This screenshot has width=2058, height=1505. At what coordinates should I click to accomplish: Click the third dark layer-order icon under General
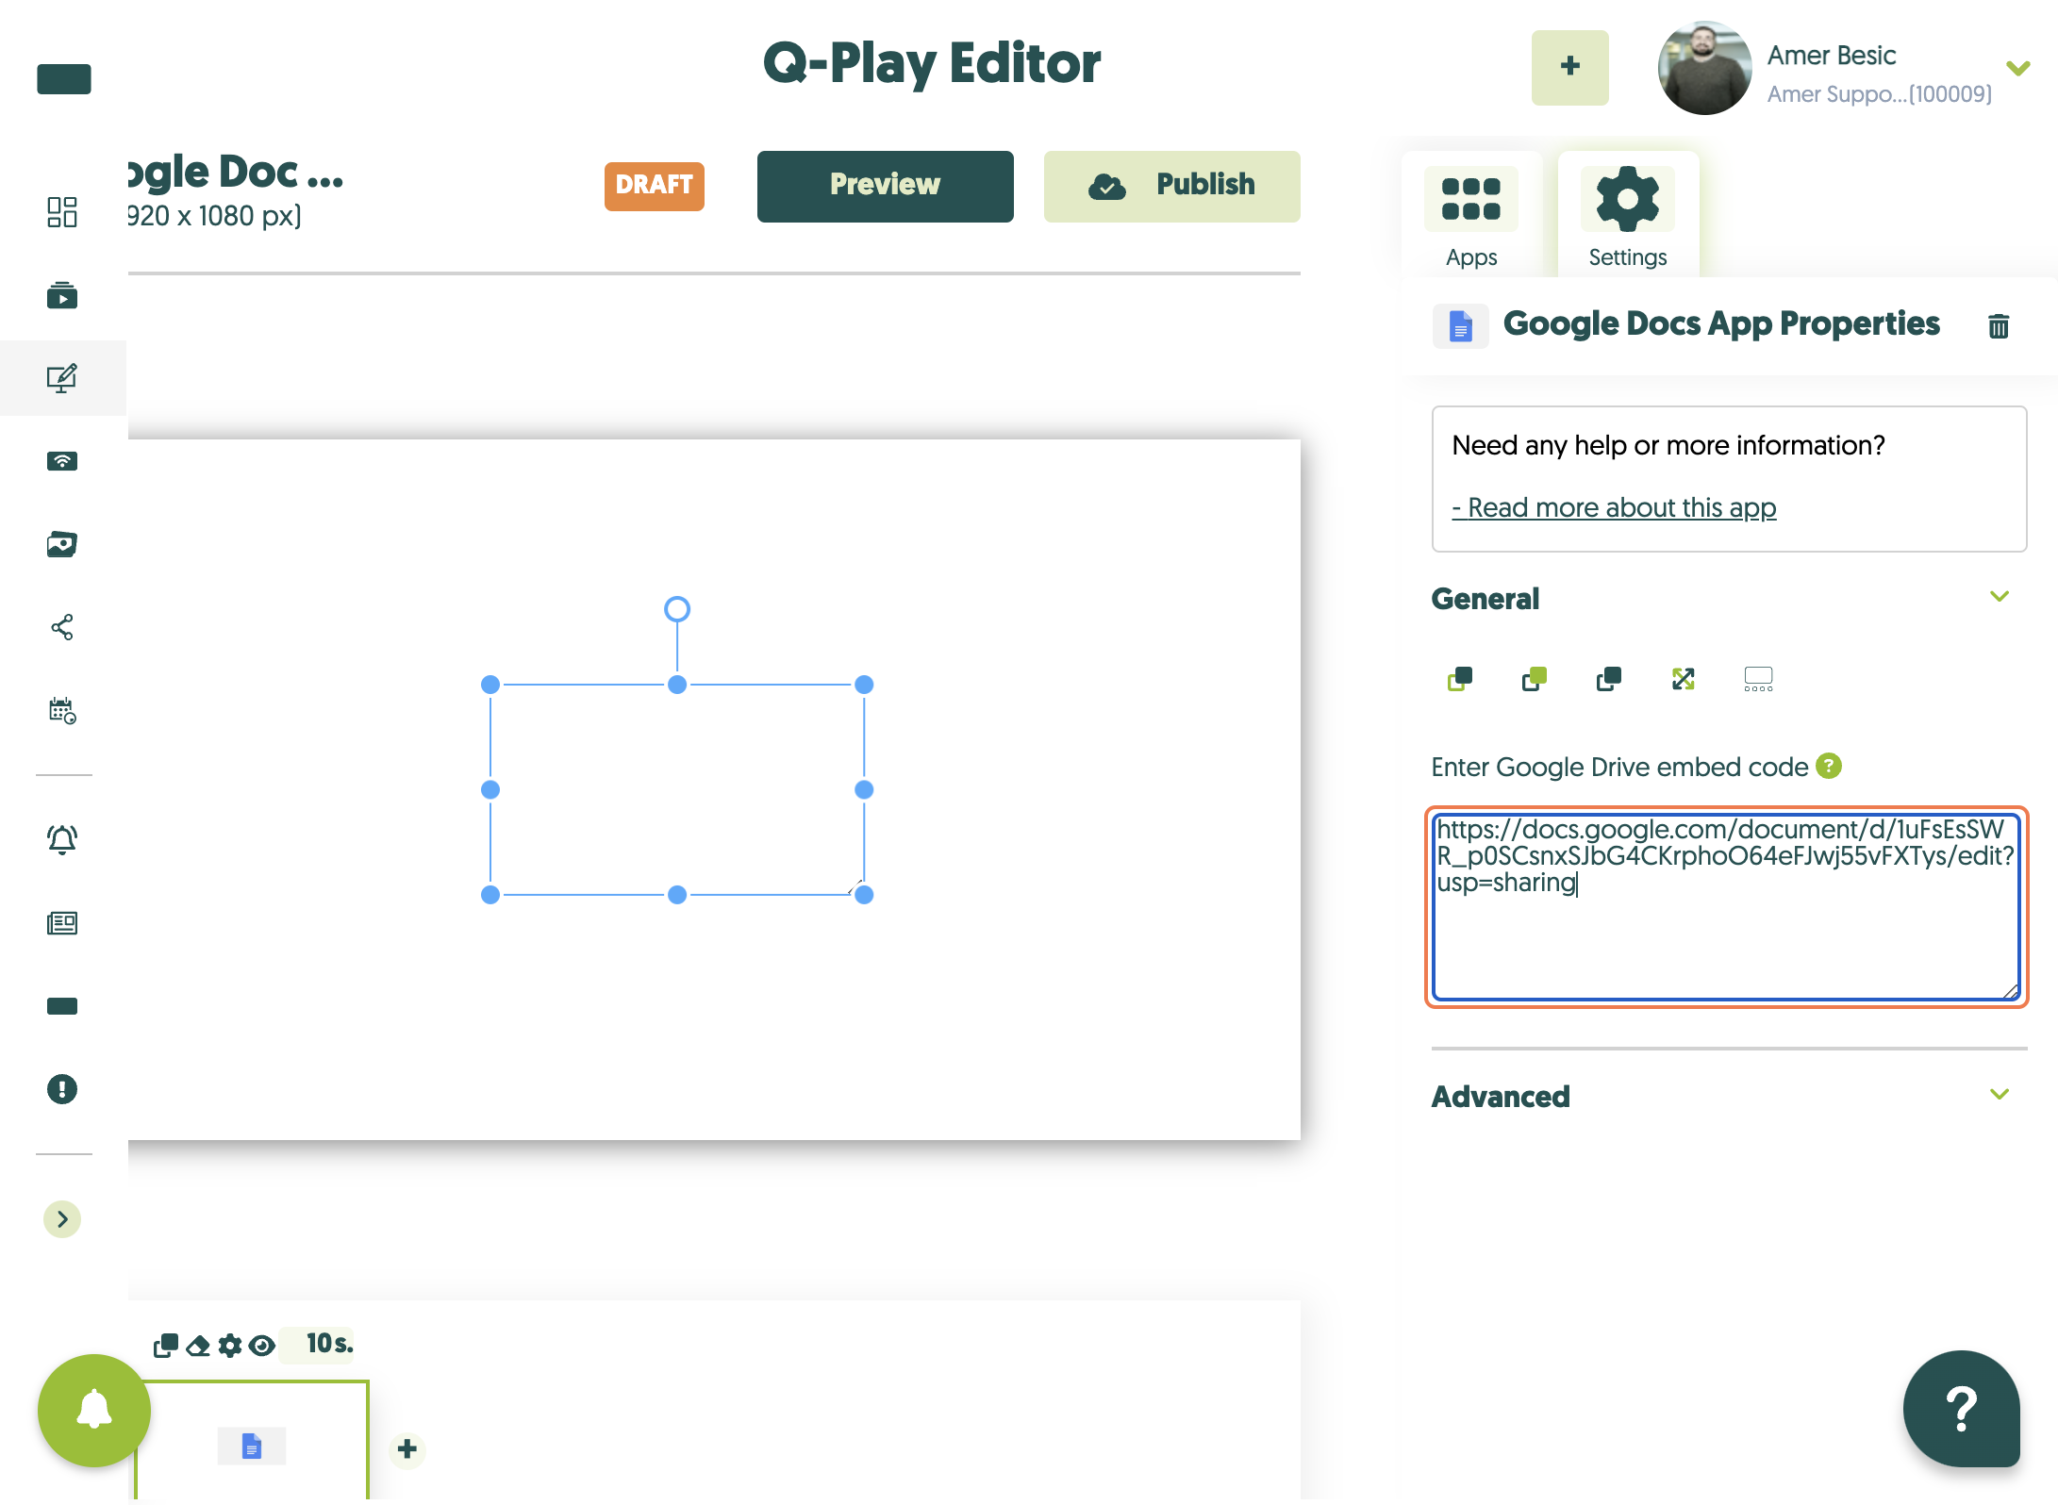[1609, 678]
